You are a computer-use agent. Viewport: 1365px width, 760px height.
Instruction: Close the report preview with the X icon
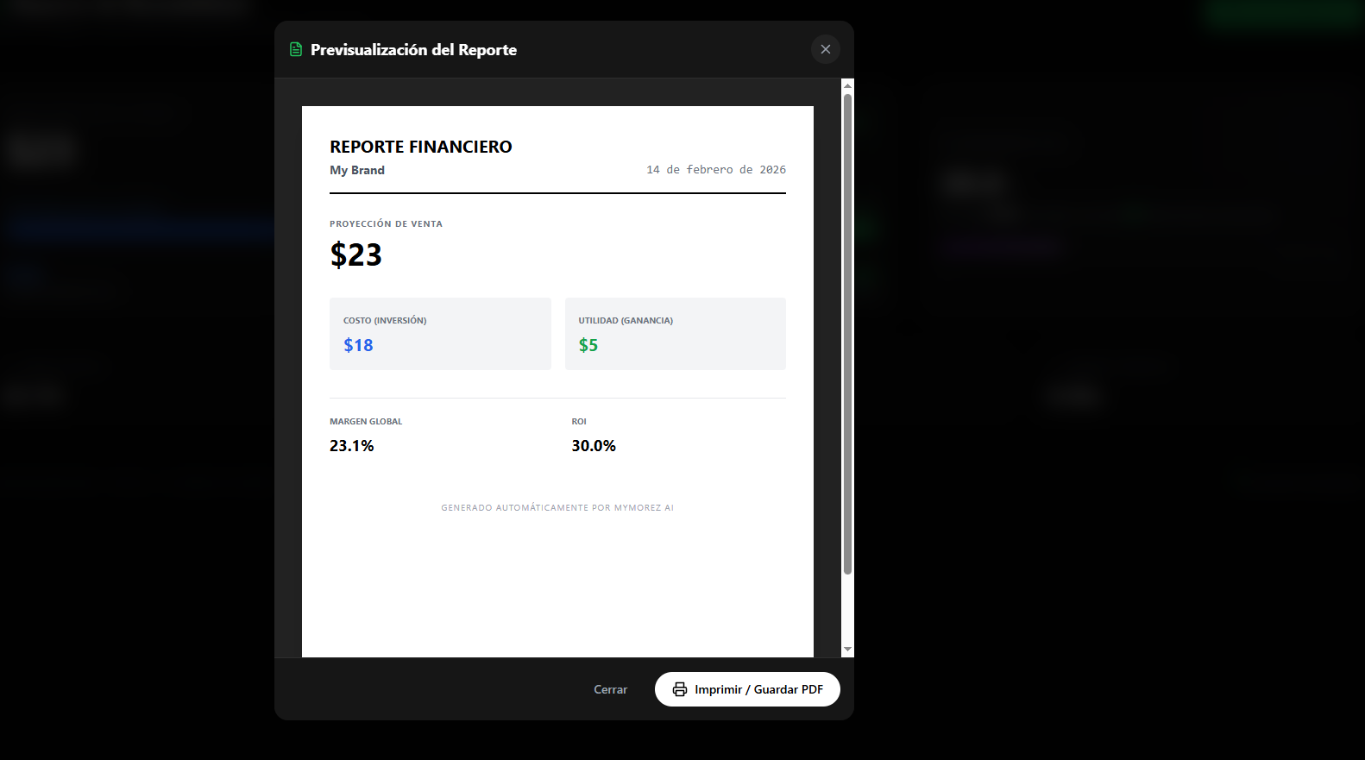[826, 49]
